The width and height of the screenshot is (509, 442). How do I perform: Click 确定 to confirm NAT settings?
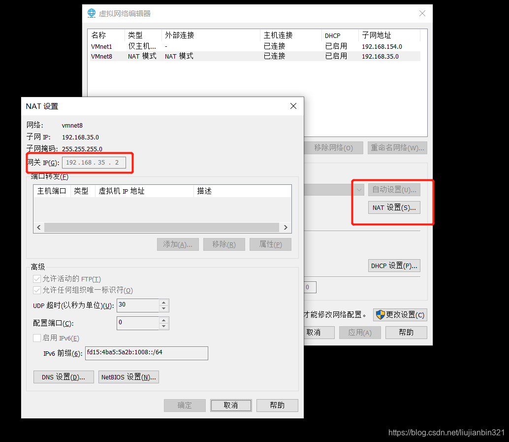pos(185,405)
